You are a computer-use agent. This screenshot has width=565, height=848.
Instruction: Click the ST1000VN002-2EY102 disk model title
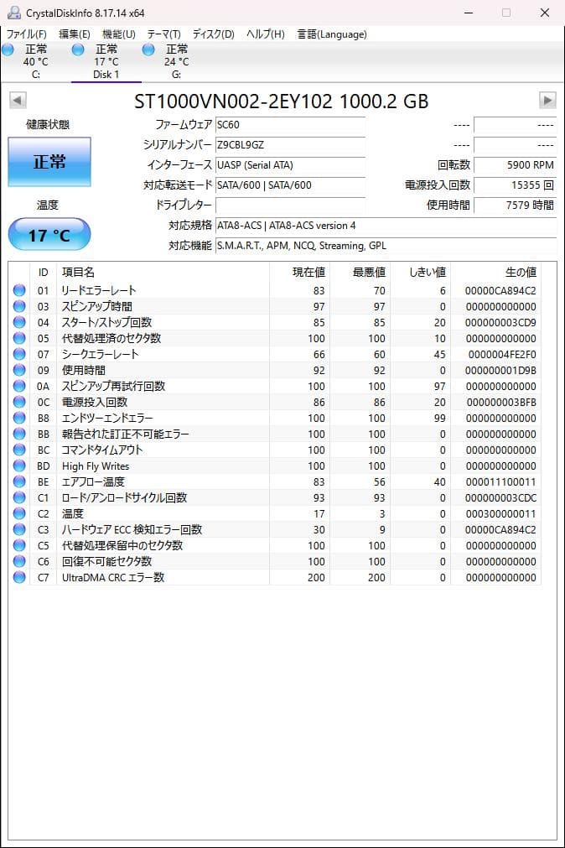[x=281, y=101]
